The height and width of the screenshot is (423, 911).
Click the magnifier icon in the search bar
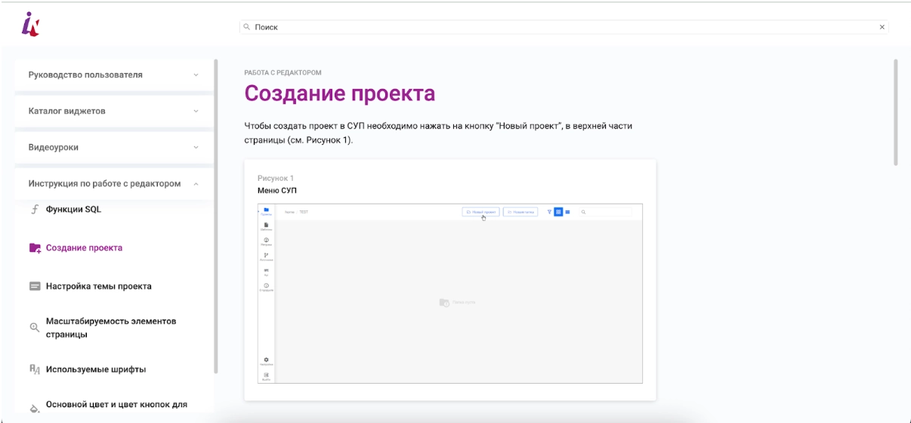(247, 27)
